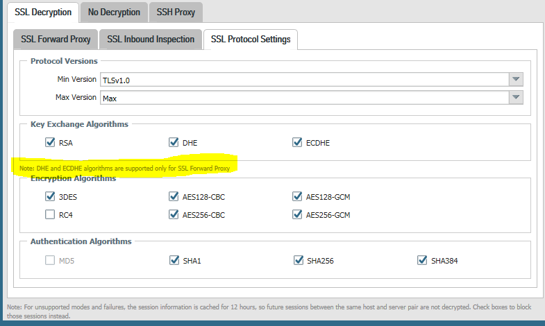Uncheck the AES256-GCM checkbox

[297, 214]
